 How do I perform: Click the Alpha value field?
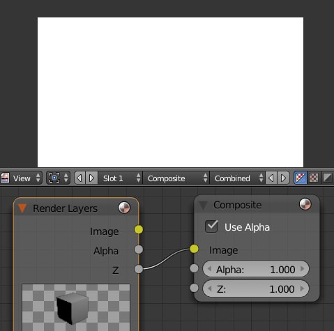[x=256, y=269]
